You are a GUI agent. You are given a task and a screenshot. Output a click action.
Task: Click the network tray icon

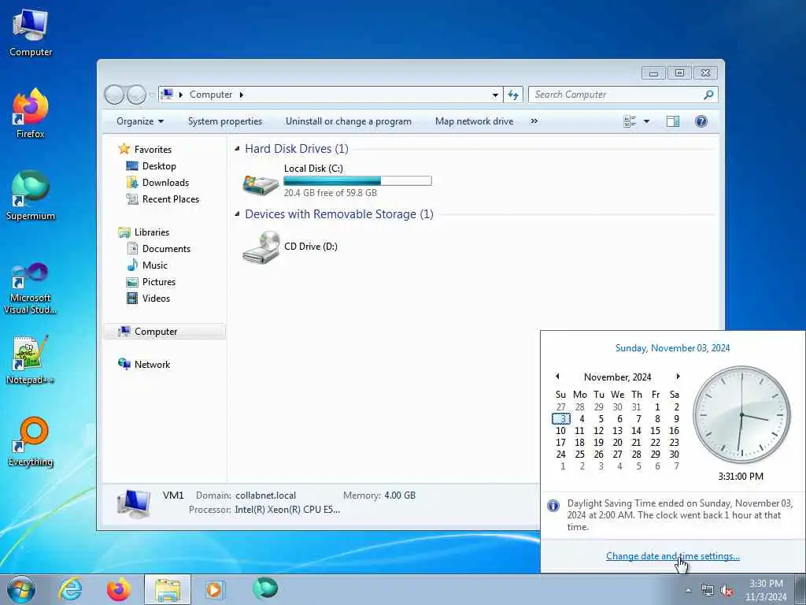pos(708,591)
